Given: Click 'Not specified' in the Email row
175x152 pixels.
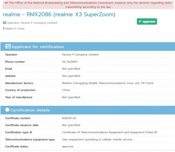Looking at the screenshot, I should tap(71, 69).
